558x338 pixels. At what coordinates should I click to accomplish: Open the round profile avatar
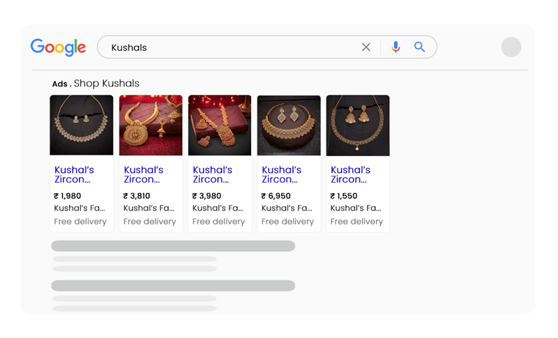click(x=511, y=47)
